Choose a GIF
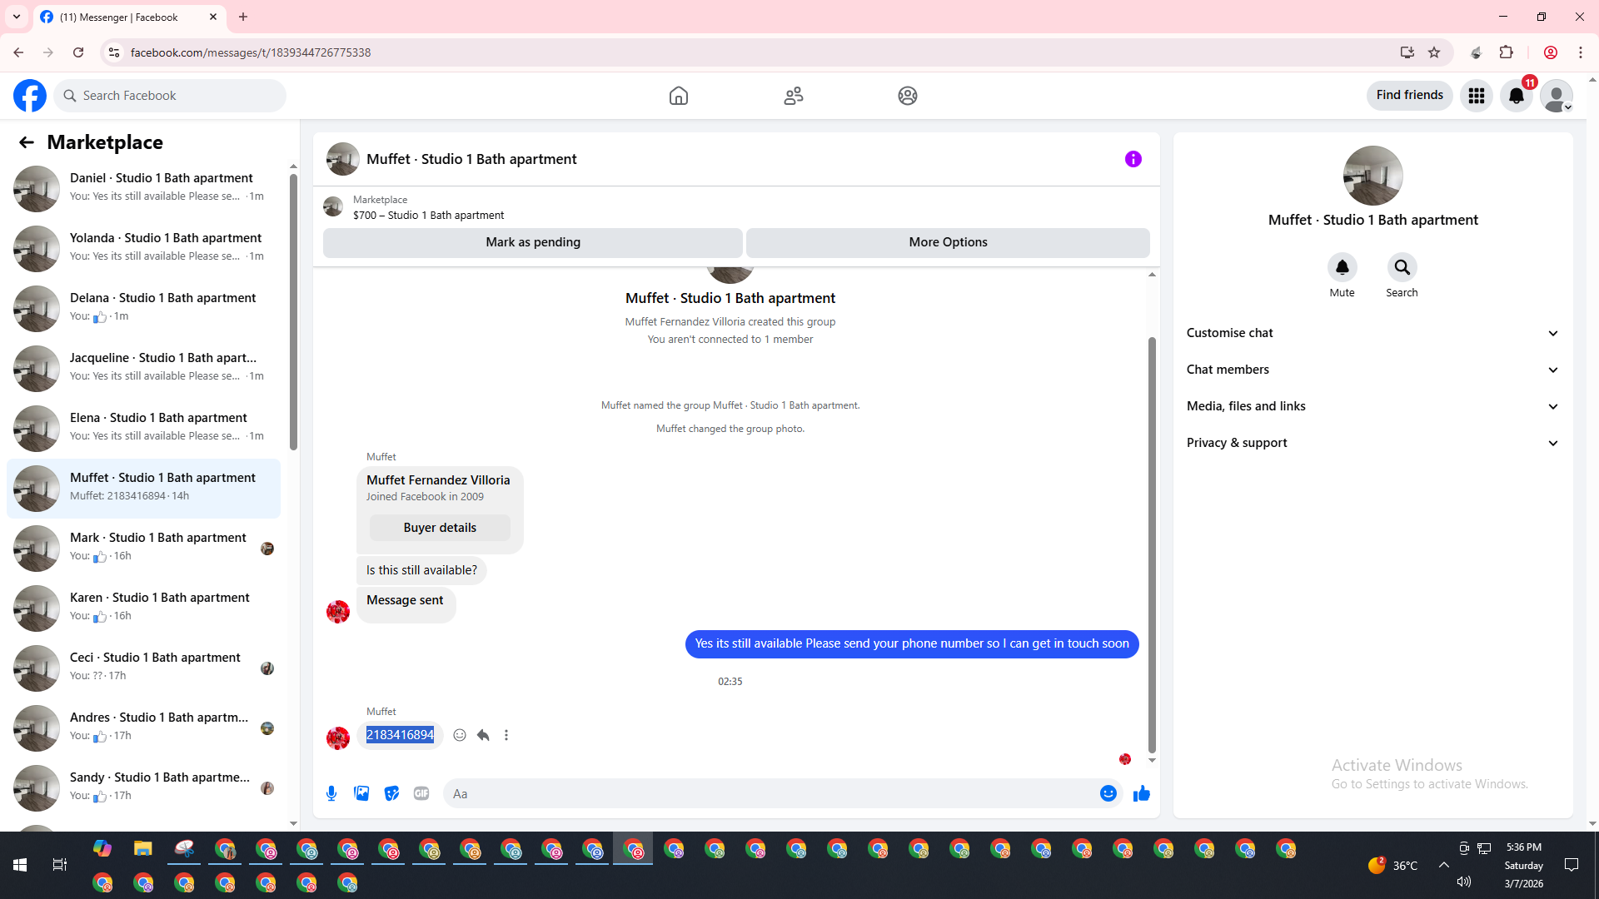This screenshot has width=1599, height=899. [421, 793]
